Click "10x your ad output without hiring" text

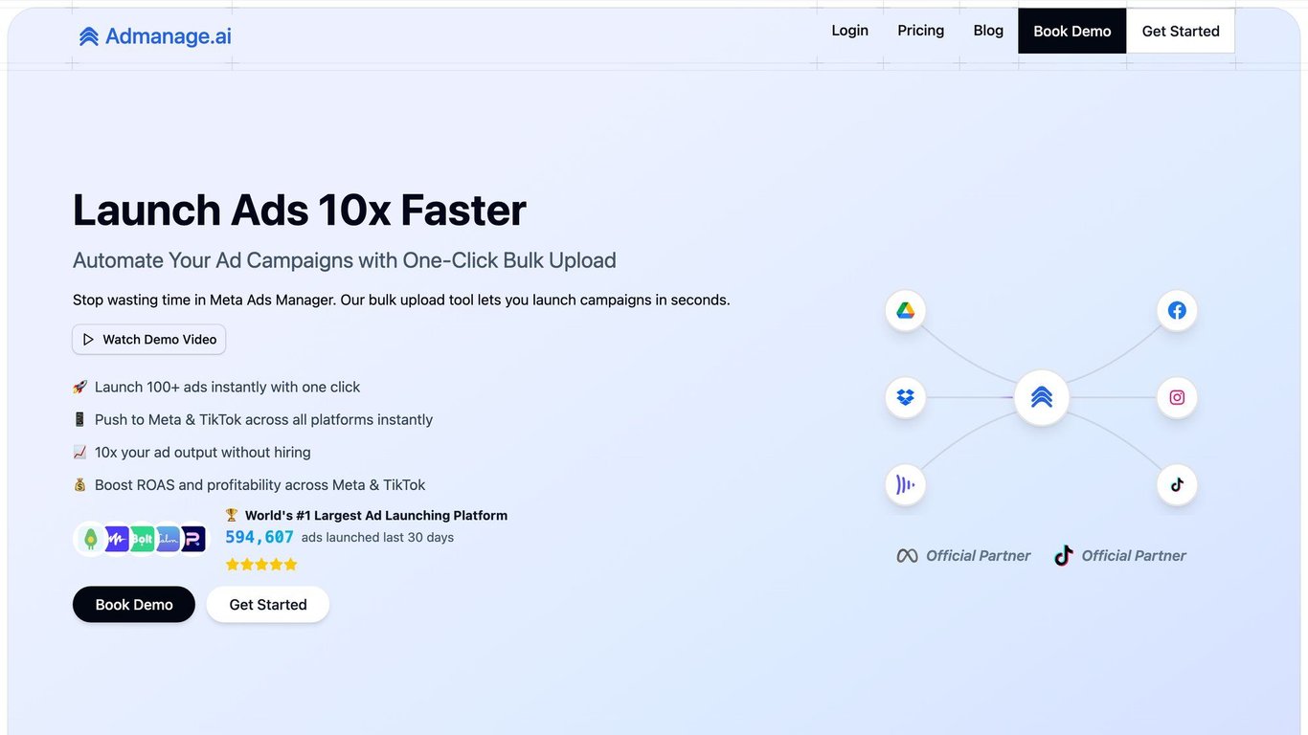point(203,452)
